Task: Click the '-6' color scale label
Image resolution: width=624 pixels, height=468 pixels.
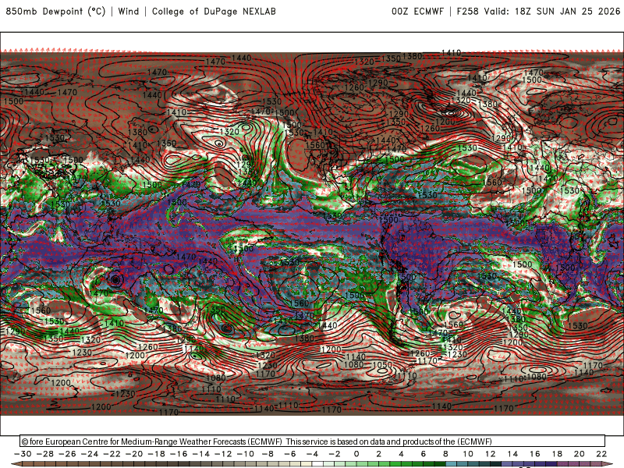Action: [x=289, y=454]
